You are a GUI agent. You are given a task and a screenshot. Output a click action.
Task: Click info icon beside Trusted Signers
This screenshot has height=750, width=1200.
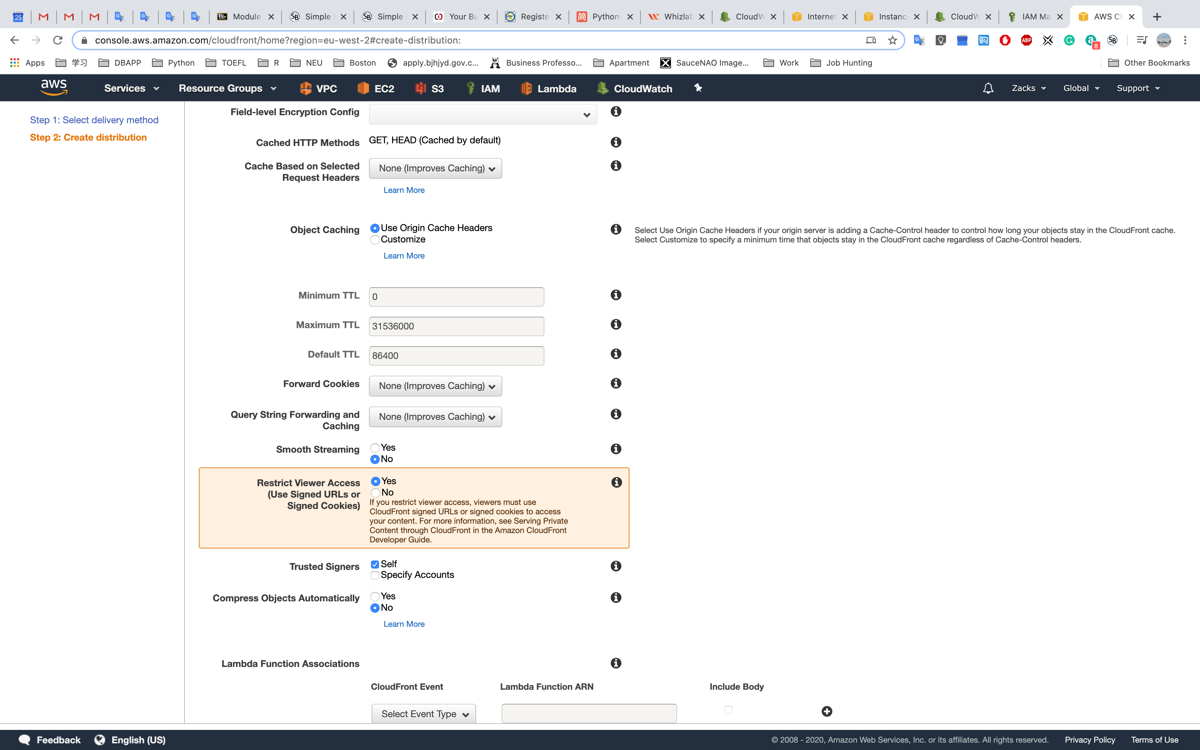pos(616,566)
